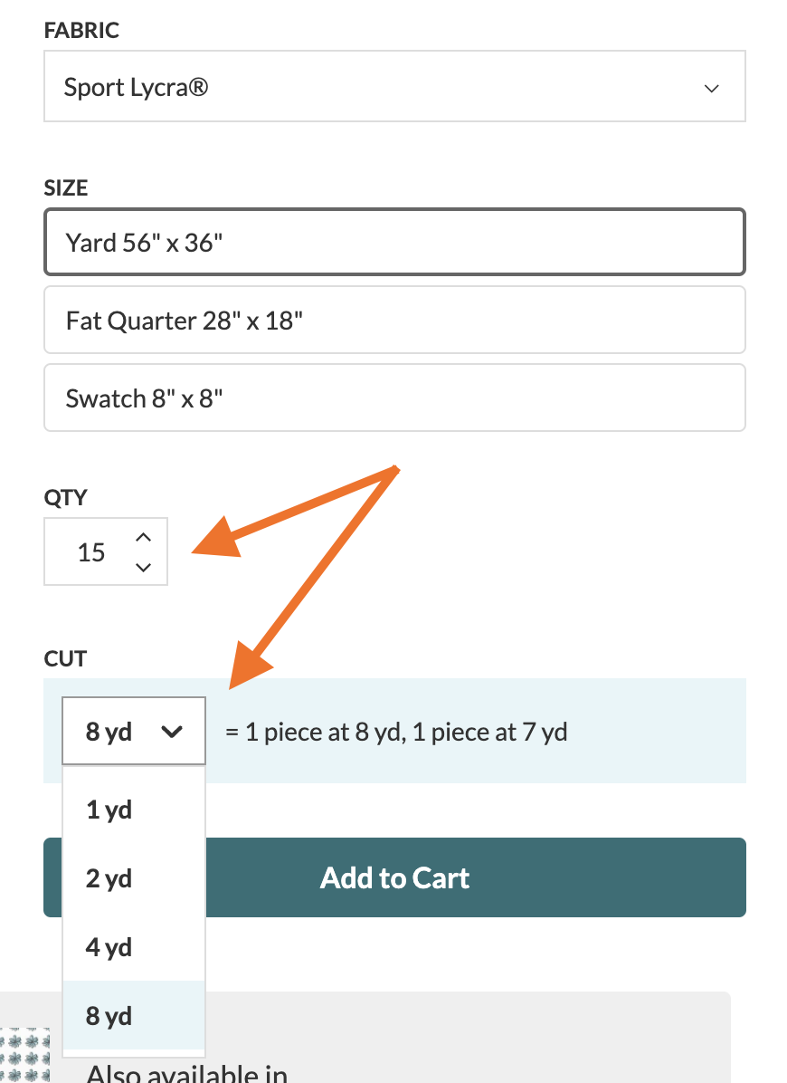
Task: Collapse the Cut dropdown showing 8 yd
Action: pos(134,731)
